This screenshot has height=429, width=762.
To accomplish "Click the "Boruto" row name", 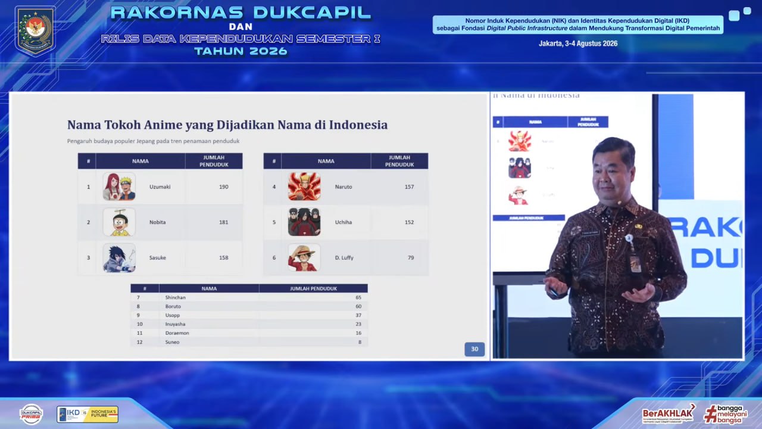I will point(173,306).
